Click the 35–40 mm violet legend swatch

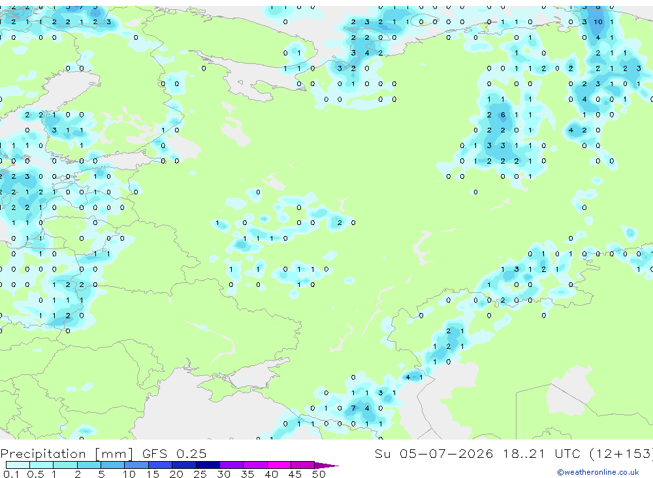pos(255,465)
